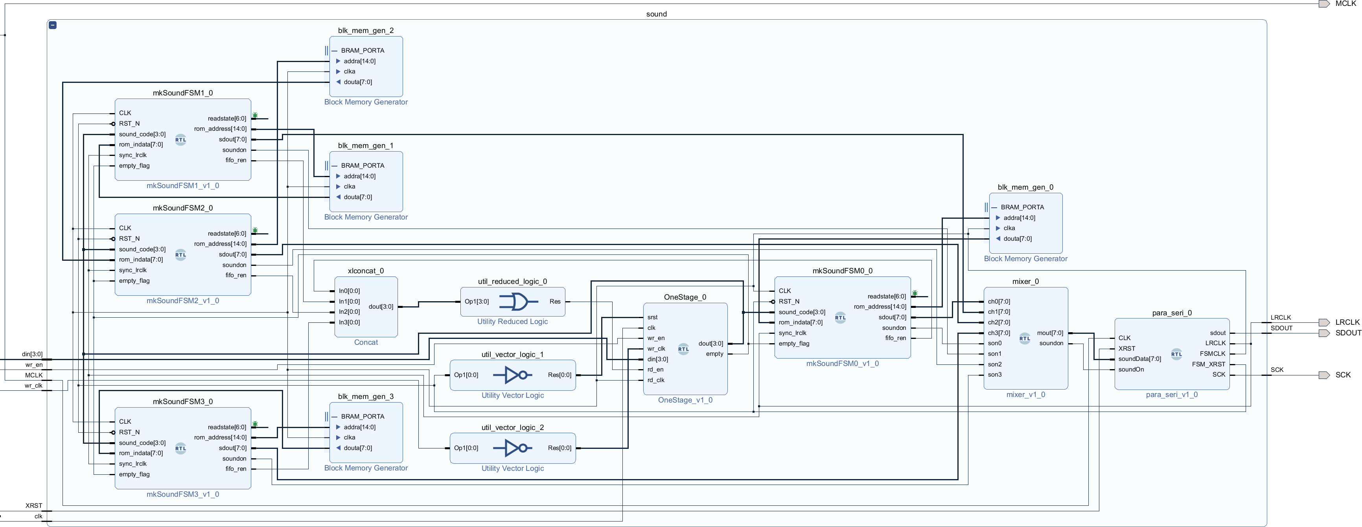Select the NOT gate icon in util_vector_logic_1
Viewport: 1362px width, 527px height.
point(511,375)
